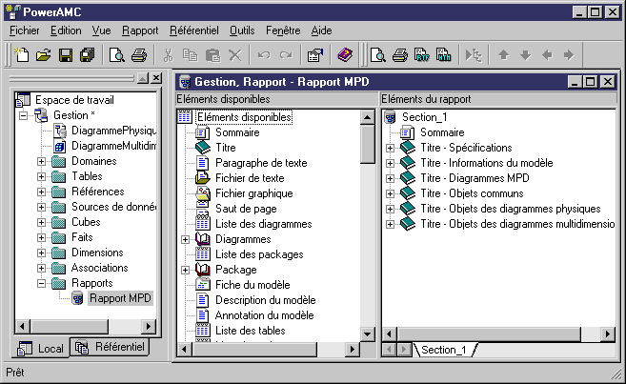The width and height of the screenshot is (626, 384).
Task: Expand the Références folder
Action: point(41,192)
